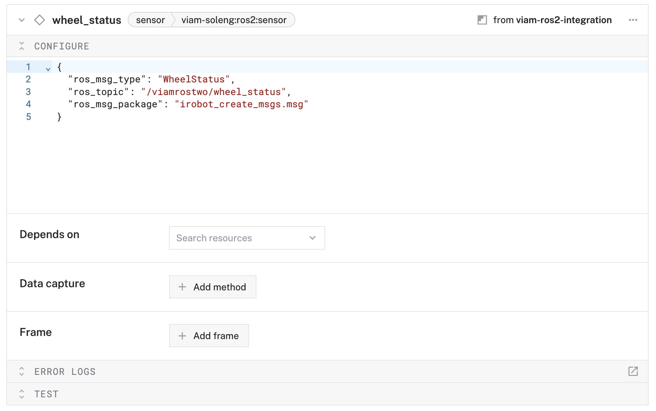Open error logs in new window icon
This screenshot has height=411, width=656.
tap(633, 371)
